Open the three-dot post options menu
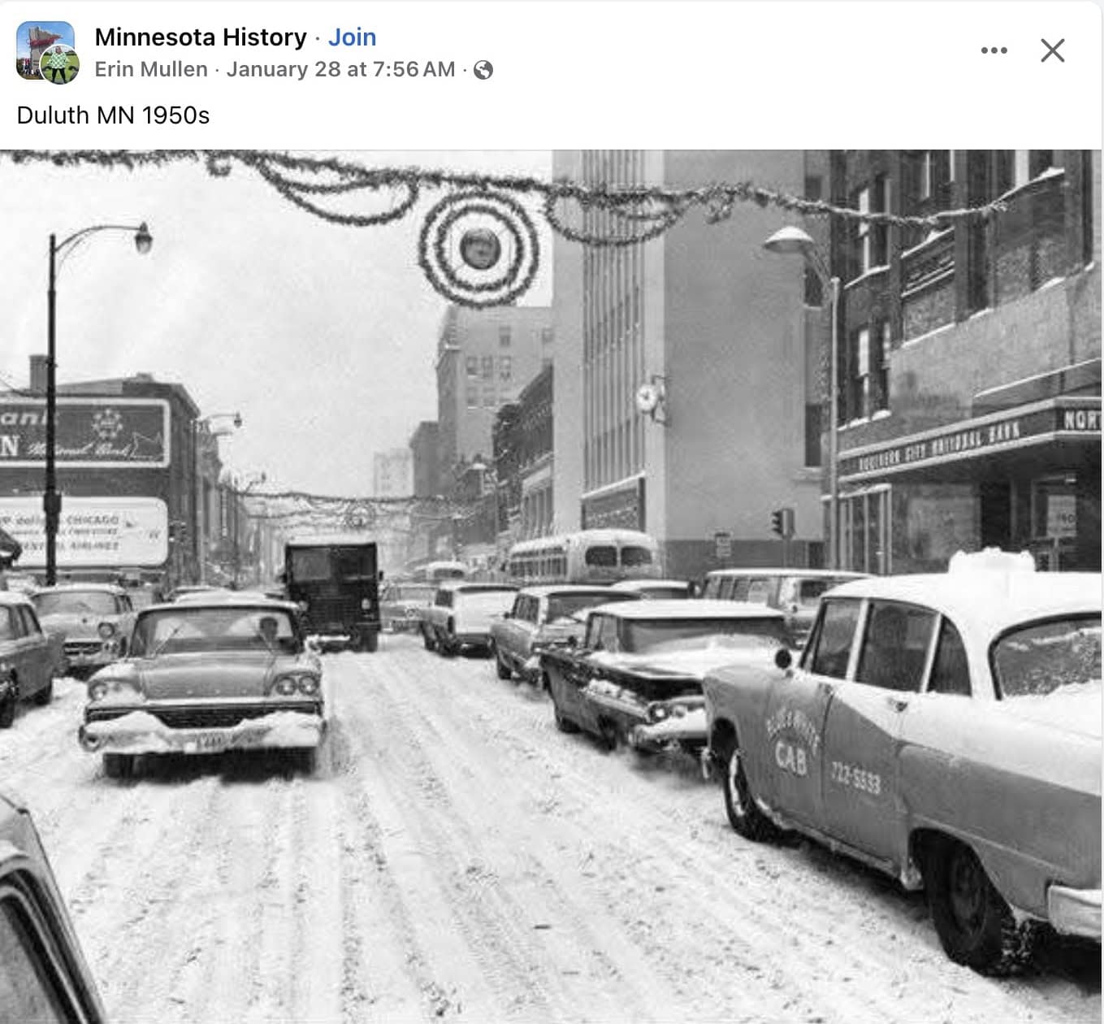The image size is (1104, 1024). (x=994, y=50)
